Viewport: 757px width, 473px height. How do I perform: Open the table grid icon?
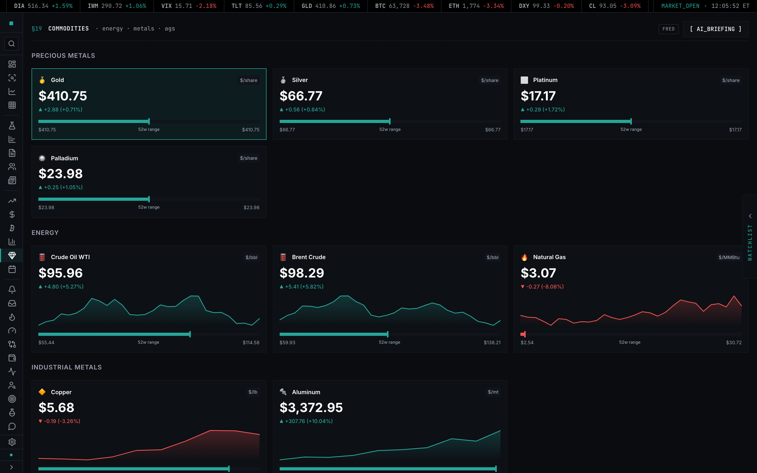(x=12, y=105)
